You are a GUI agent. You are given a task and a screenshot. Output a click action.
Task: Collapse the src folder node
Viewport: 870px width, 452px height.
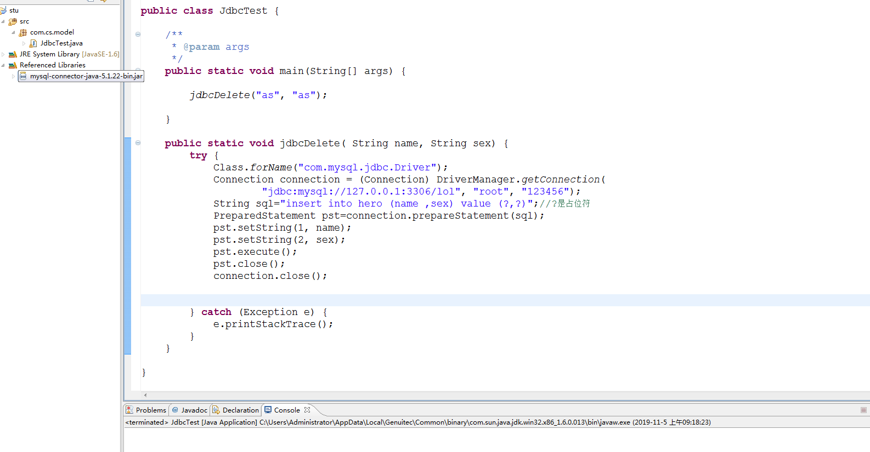click(3, 21)
